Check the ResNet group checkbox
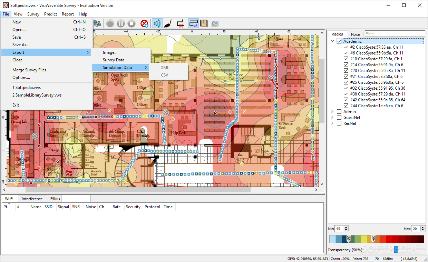428x262 pixels. (x=339, y=123)
